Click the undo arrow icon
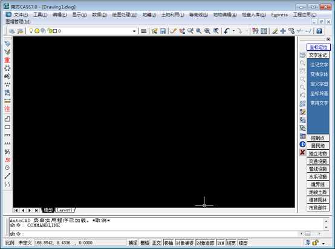Viewport: 335px width, 249px height. 227,32
